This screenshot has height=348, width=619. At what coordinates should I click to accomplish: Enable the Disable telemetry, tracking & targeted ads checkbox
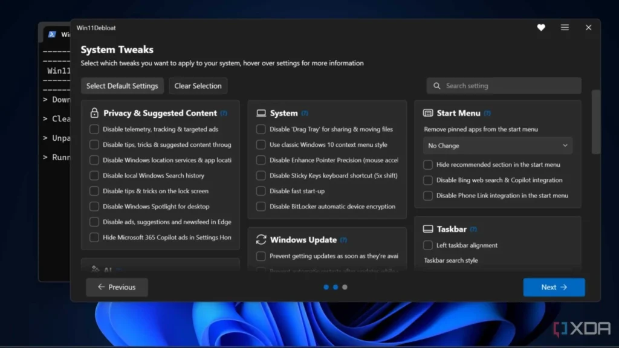[x=94, y=129]
